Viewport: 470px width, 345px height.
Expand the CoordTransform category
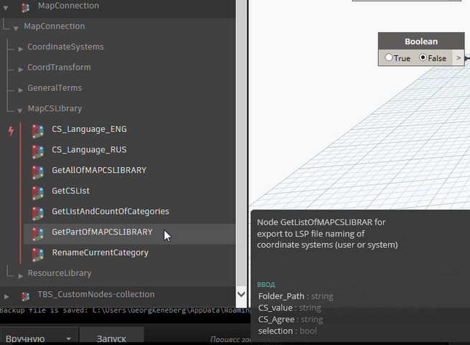(x=21, y=68)
